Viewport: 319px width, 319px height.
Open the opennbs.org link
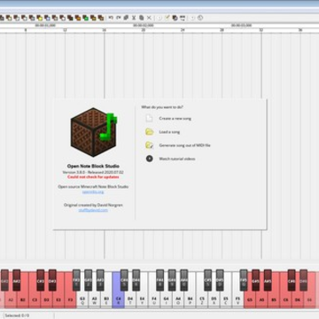[x=93, y=192]
